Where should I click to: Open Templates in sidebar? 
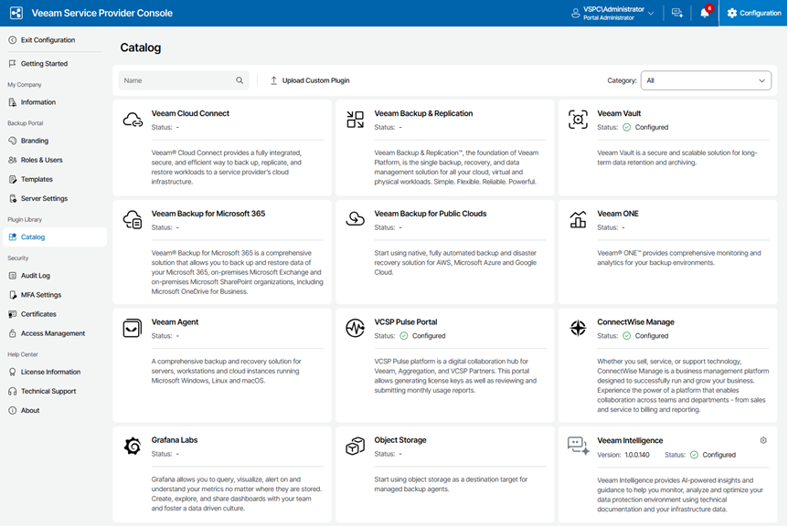(37, 179)
